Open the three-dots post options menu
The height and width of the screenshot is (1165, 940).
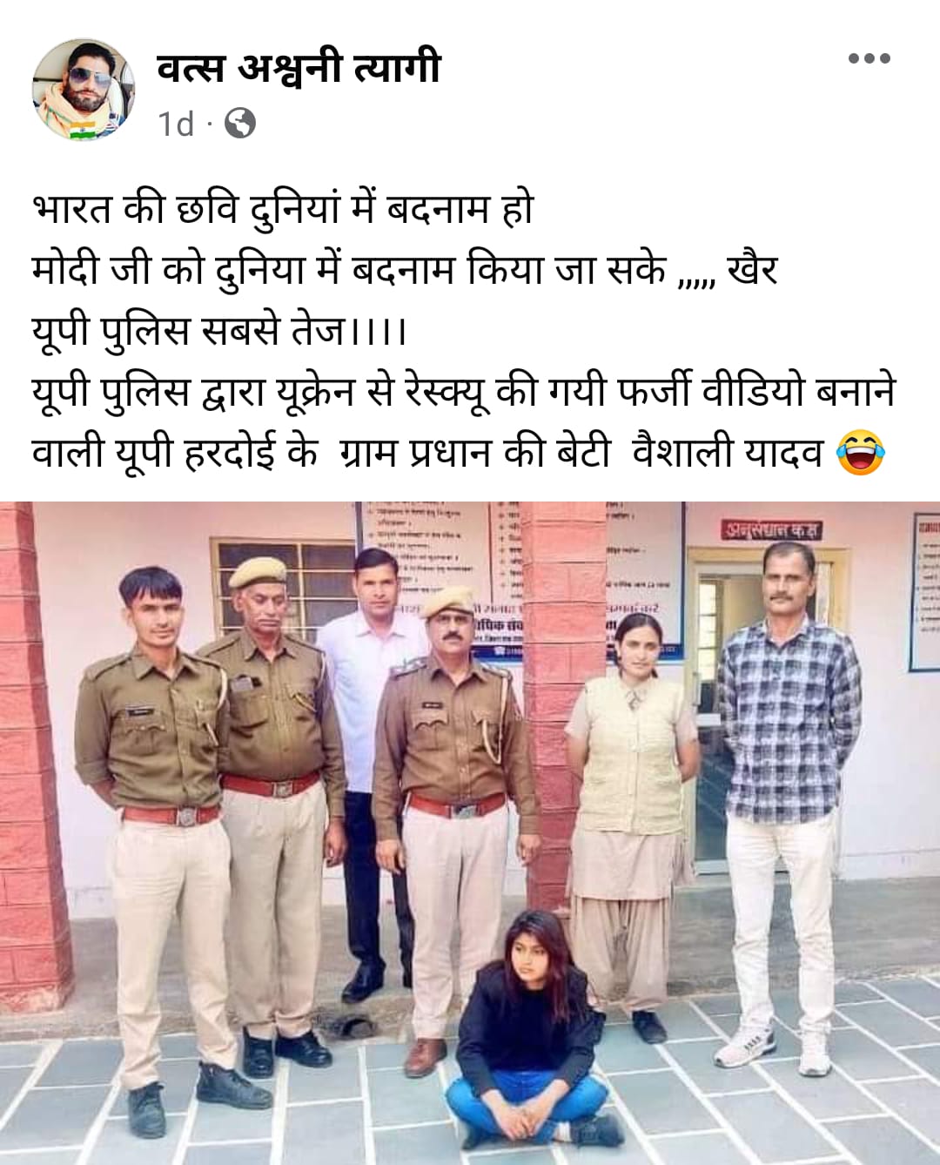[x=869, y=59]
